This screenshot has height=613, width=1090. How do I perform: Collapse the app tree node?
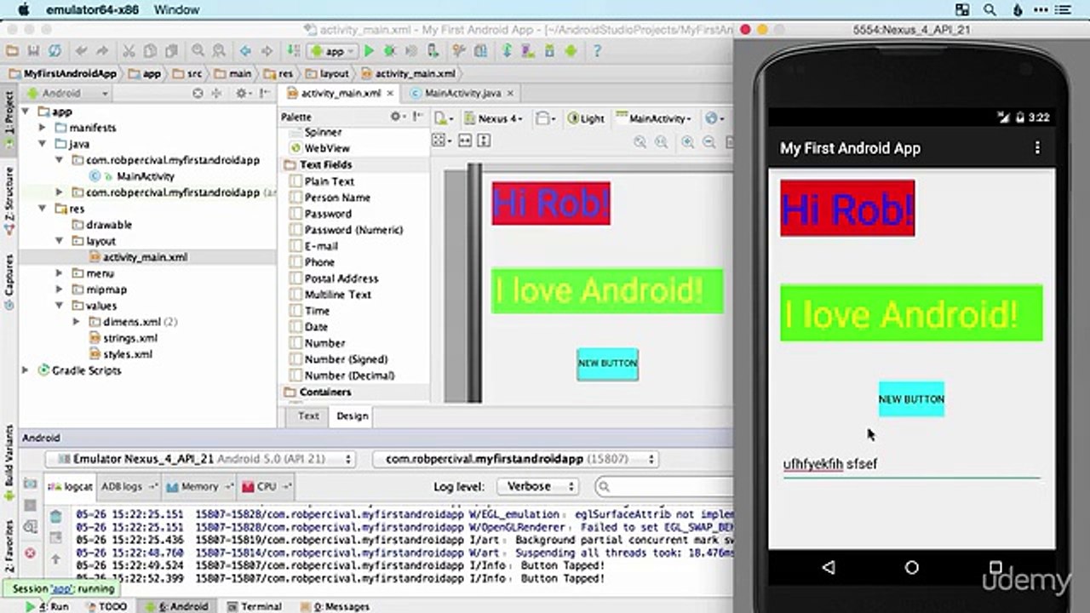26,112
